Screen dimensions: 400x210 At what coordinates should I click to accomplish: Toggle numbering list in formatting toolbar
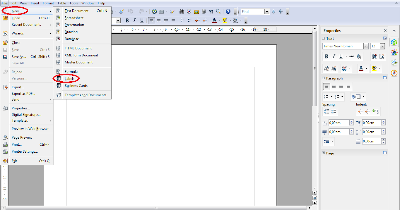[183, 21]
